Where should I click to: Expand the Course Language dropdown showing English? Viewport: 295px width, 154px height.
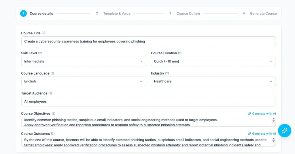84,81
